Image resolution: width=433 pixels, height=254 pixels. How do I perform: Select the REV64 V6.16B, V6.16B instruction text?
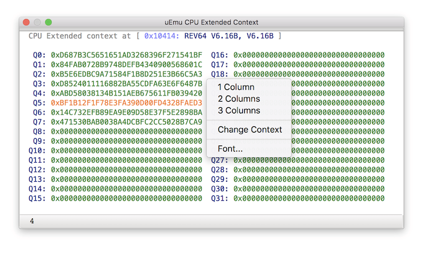pyautogui.click(x=229, y=36)
